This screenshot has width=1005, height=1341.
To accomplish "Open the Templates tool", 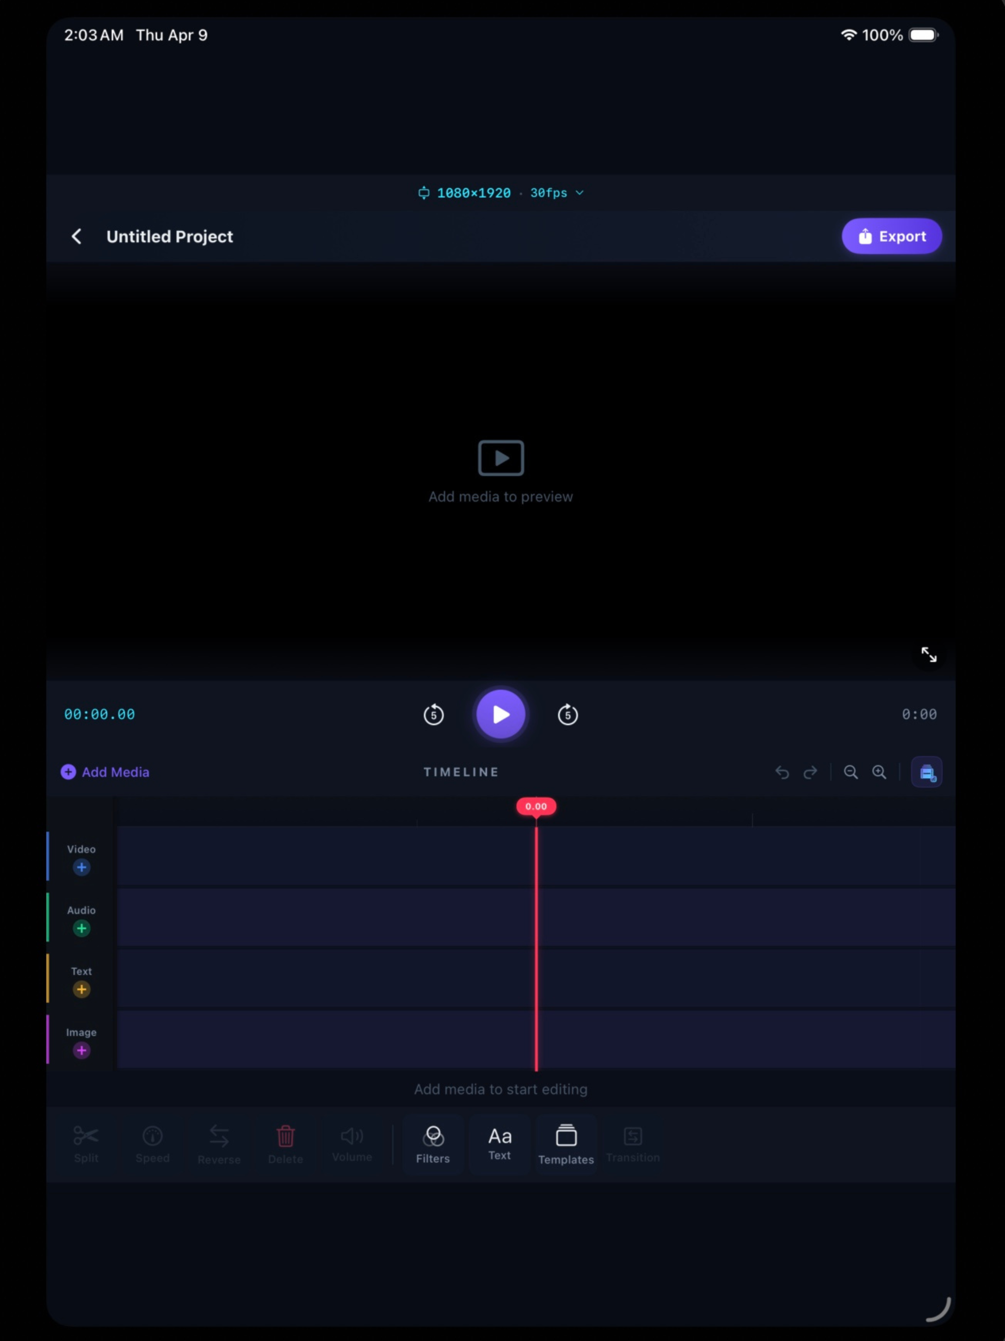I will click(x=566, y=1145).
